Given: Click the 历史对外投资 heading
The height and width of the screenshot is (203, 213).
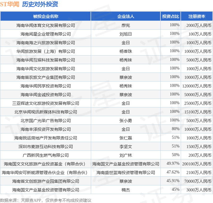Looking at the screenshot, I should pos(40,4).
